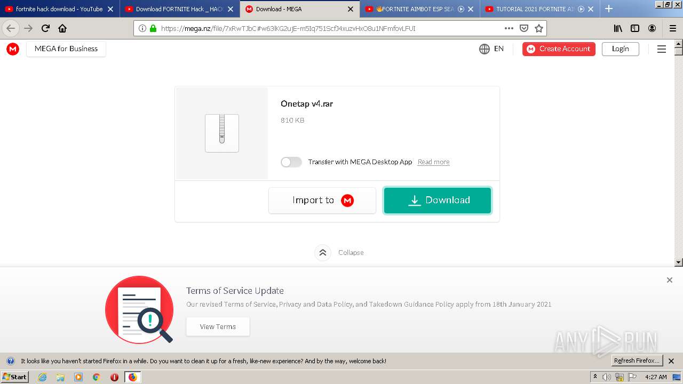Click the MEGA logo in header

click(x=13, y=49)
